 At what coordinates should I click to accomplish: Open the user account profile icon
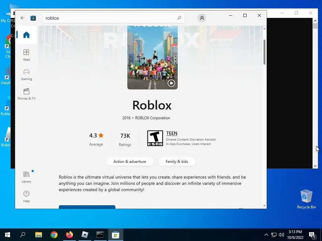[x=202, y=18]
